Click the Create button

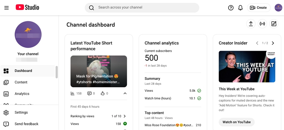pyautogui.click(x=259, y=7)
